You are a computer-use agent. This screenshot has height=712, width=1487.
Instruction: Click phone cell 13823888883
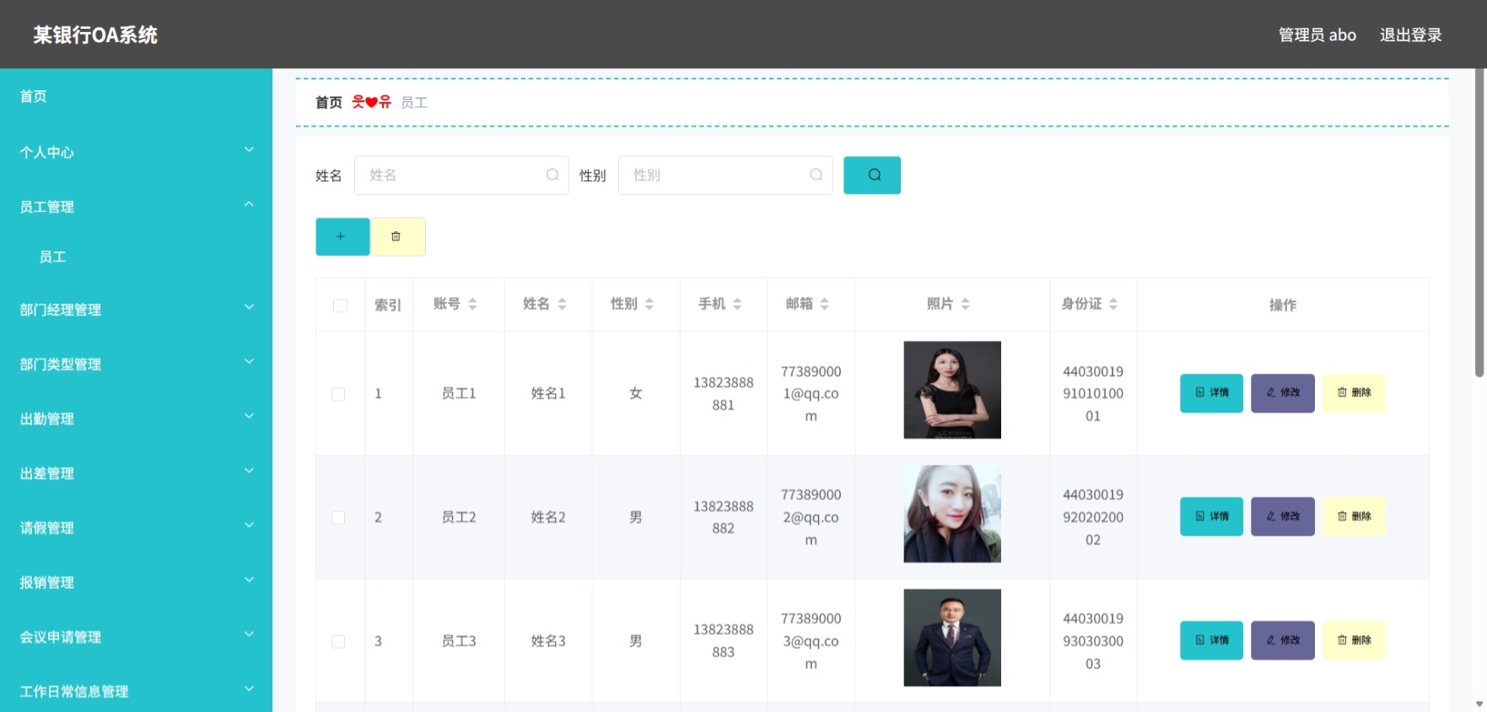[723, 640]
